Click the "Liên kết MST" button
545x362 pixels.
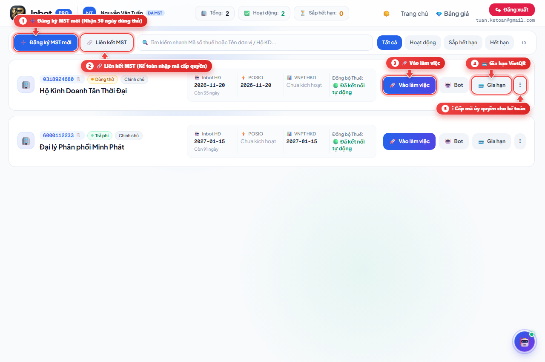coord(106,43)
